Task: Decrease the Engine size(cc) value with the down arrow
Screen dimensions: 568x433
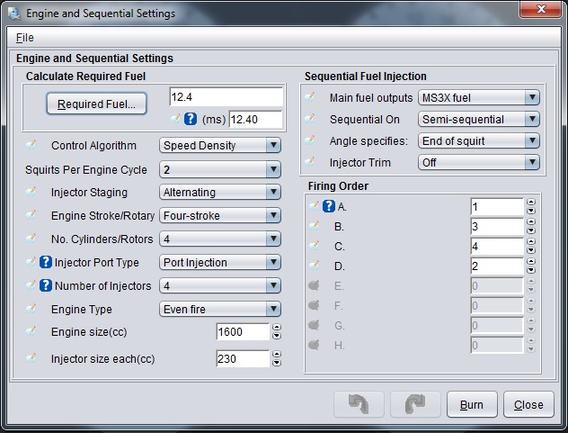Action: 277,336
